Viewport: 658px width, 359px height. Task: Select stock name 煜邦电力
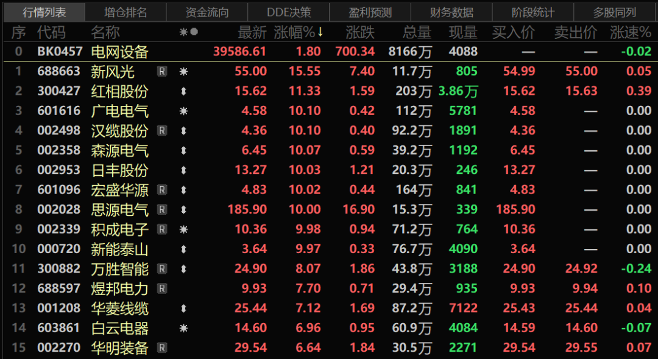point(119,288)
